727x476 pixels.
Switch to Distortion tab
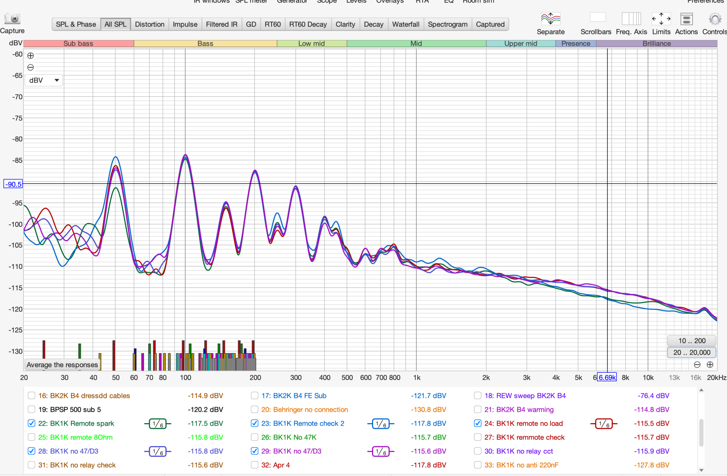coord(150,24)
